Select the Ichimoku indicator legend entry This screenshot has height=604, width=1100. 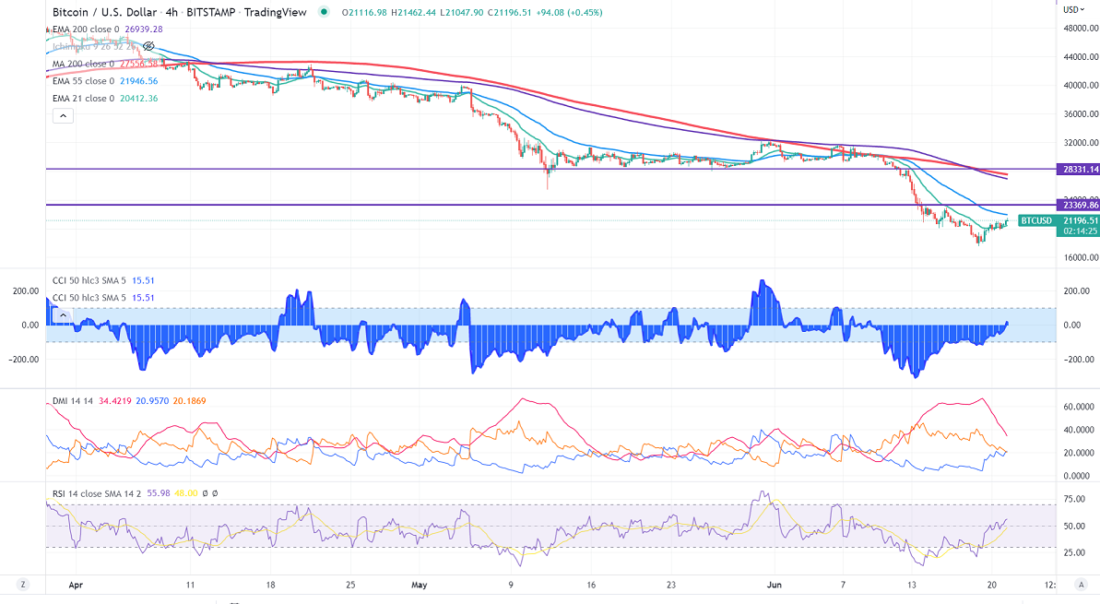(x=95, y=46)
